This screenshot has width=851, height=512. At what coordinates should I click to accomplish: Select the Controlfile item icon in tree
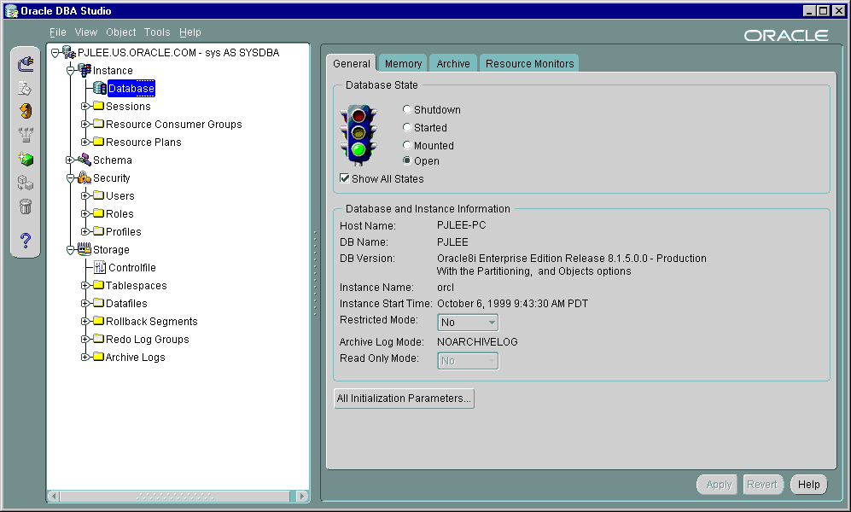99,268
